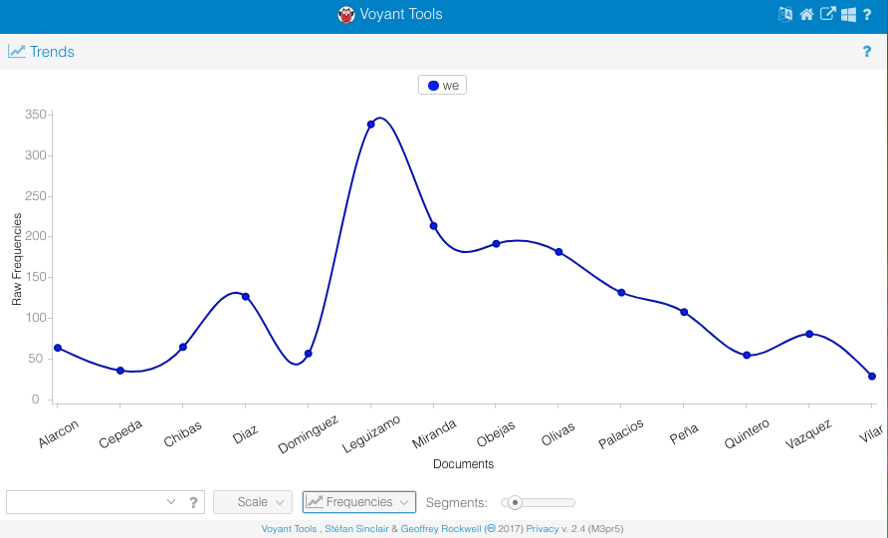Screen dimensions: 888x538
Task: Select the Cepeda data point
Action: [120, 371]
